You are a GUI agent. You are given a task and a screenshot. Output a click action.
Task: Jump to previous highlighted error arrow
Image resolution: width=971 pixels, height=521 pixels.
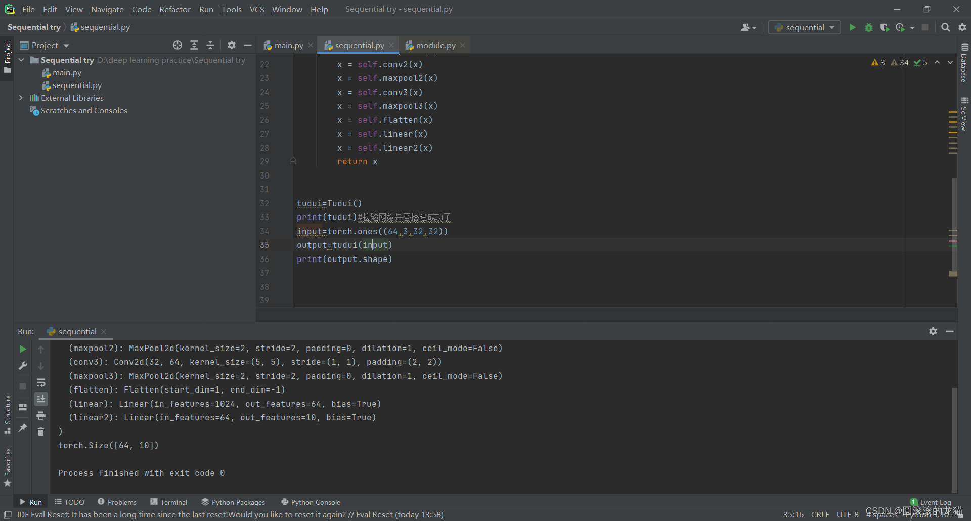tap(937, 62)
